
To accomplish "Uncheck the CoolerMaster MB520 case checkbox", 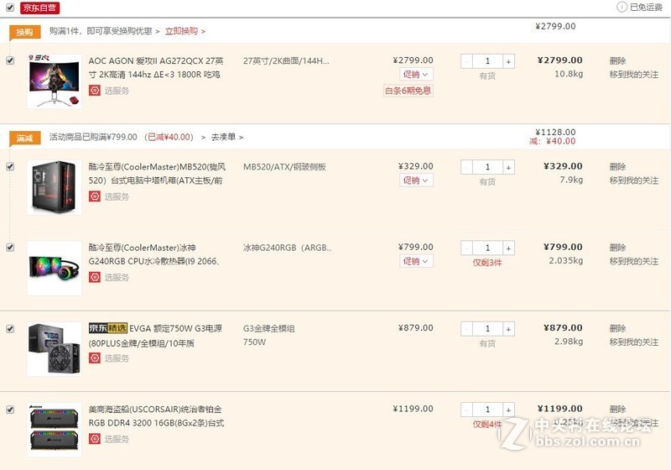I will pos(10,166).
